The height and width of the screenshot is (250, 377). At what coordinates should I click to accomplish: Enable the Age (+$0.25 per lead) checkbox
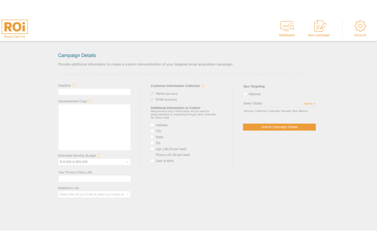(x=152, y=149)
